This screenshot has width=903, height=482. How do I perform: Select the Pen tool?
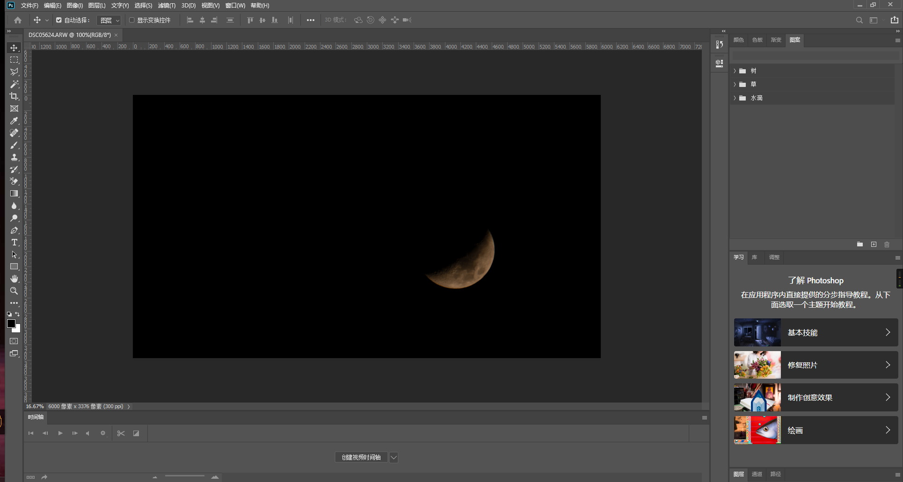coord(14,230)
